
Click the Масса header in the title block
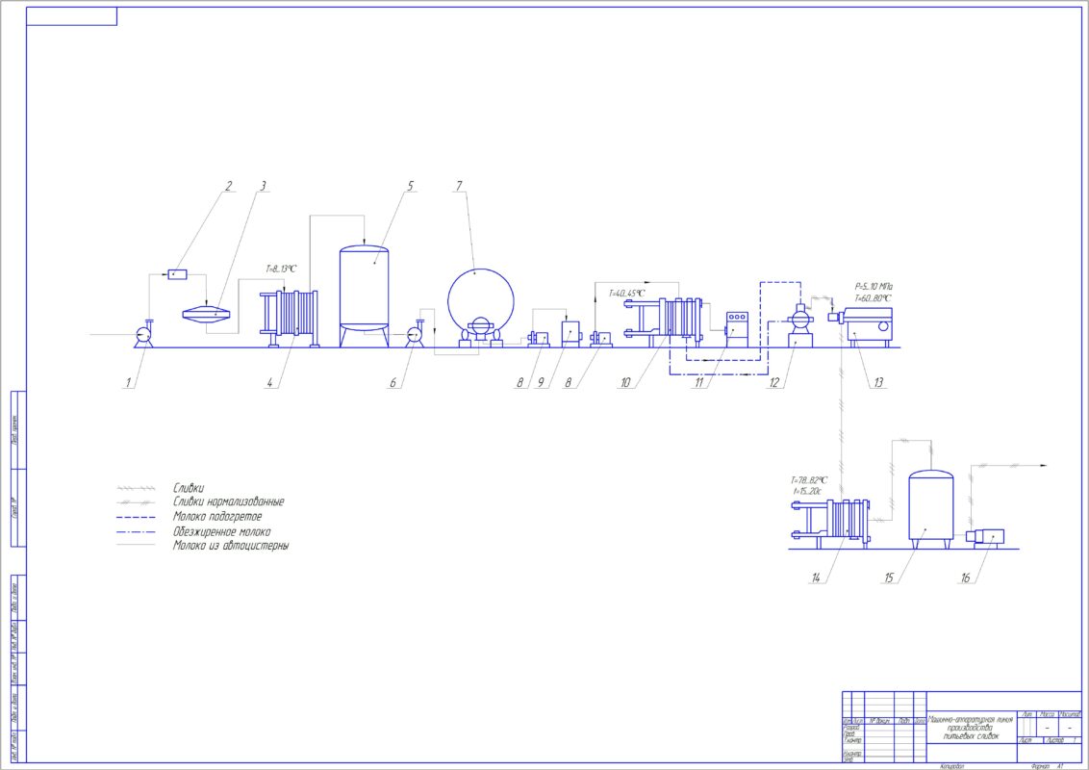pos(1048,714)
